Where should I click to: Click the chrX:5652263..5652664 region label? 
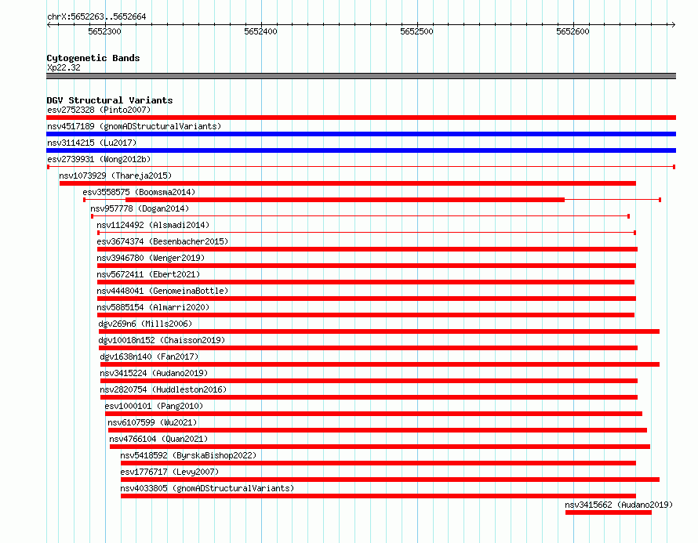point(96,16)
